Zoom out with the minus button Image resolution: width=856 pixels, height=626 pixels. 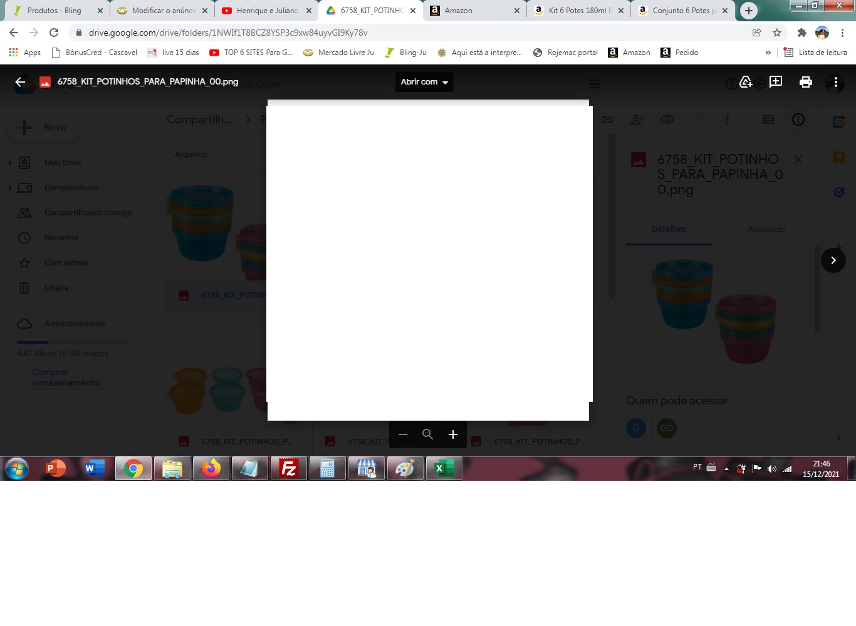[403, 434]
